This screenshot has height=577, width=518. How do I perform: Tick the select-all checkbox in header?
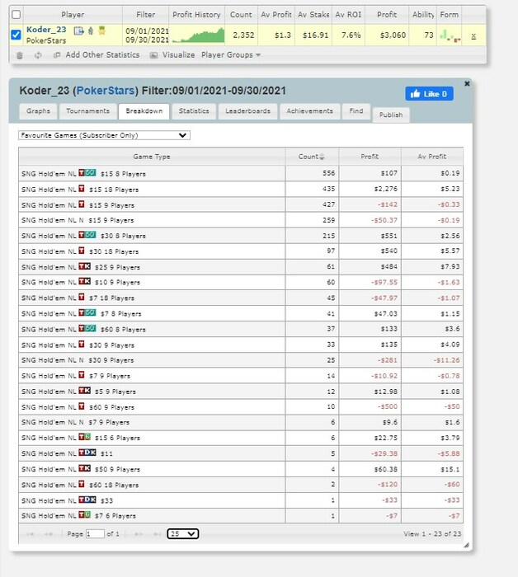[16, 14]
